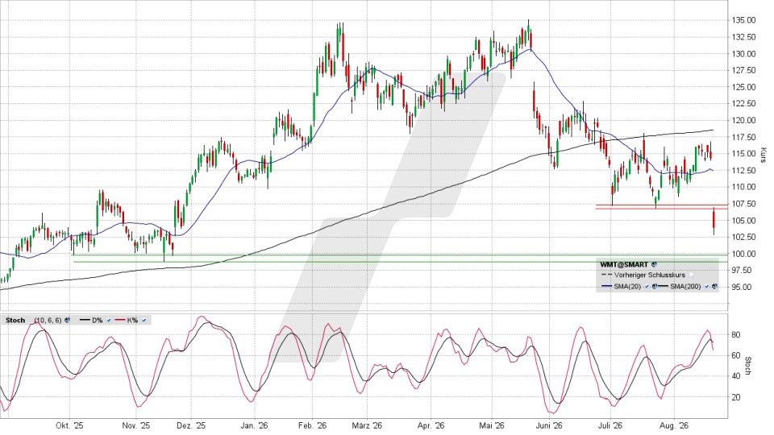Click the SMA(200) legend label
This screenshot has width=774, height=435.
click(685, 287)
